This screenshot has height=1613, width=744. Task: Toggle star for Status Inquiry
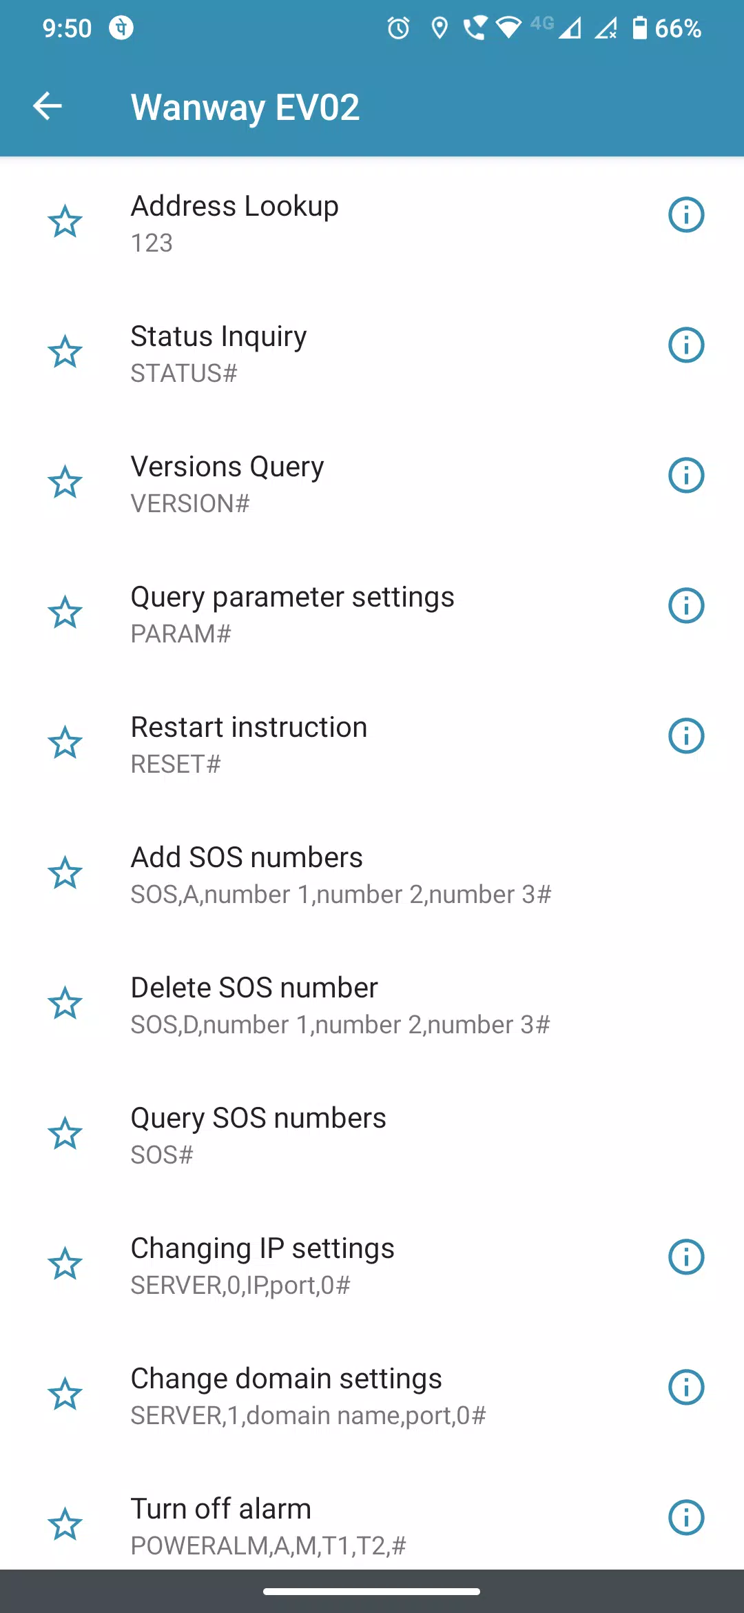pos(65,352)
